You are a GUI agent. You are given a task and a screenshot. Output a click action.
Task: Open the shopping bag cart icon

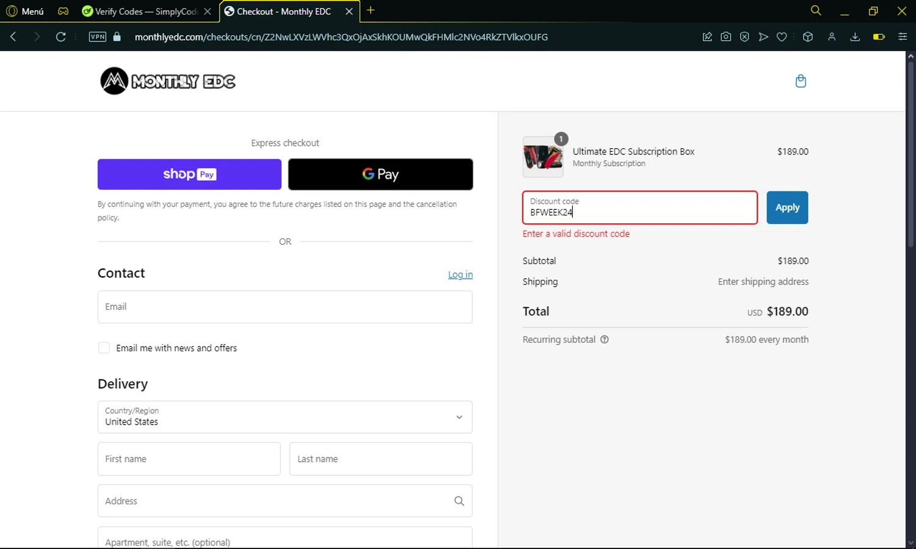[x=801, y=81]
